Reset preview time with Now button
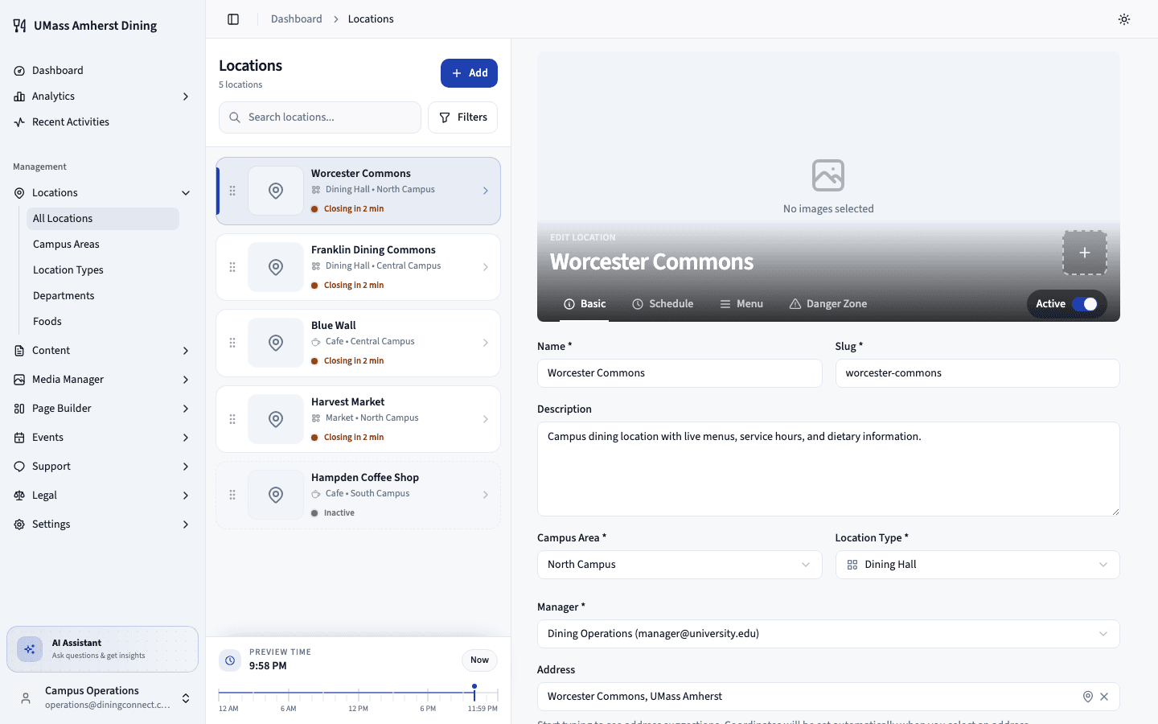The image size is (1158, 724). 479,660
